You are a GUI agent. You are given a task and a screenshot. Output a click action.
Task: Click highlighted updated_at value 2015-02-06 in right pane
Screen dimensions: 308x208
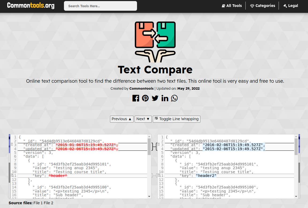click(x=234, y=149)
